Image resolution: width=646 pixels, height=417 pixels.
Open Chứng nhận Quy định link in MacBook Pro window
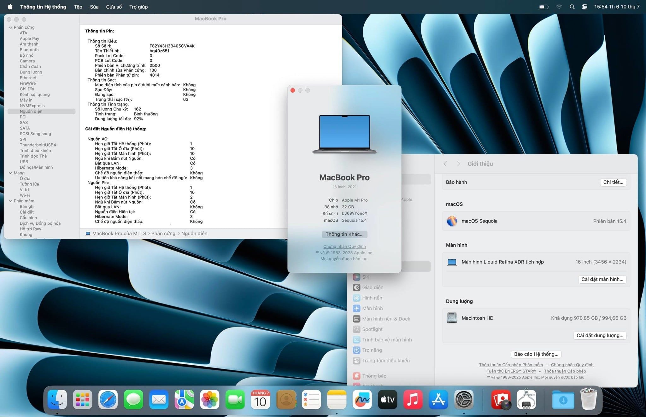344,246
